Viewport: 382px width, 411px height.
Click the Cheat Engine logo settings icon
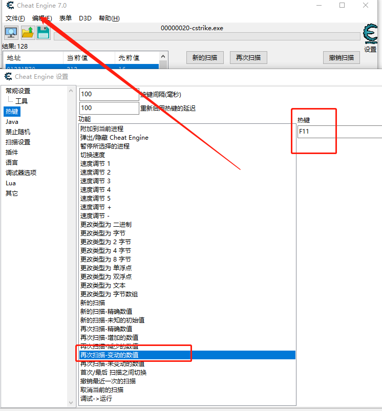coord(370,34)
